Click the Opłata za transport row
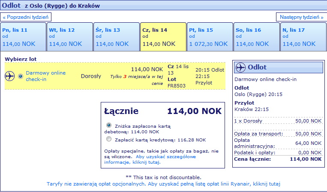The width and height of the screenshot is (327, 192). tap(278, 134)
